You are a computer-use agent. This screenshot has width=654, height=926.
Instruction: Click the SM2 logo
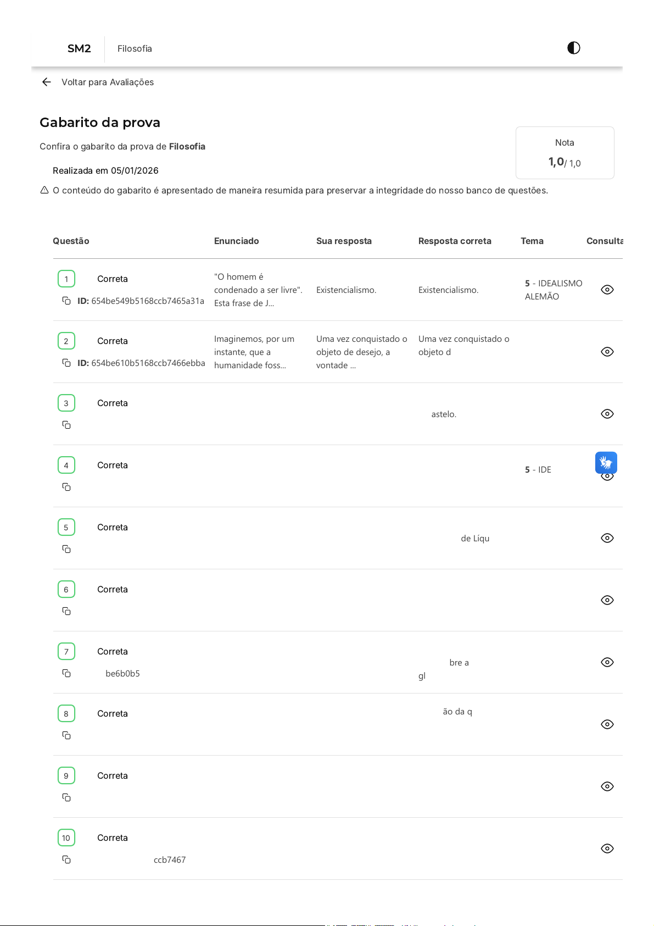(x=79, y=48)
